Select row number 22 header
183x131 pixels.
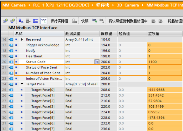tap(4, 73)
